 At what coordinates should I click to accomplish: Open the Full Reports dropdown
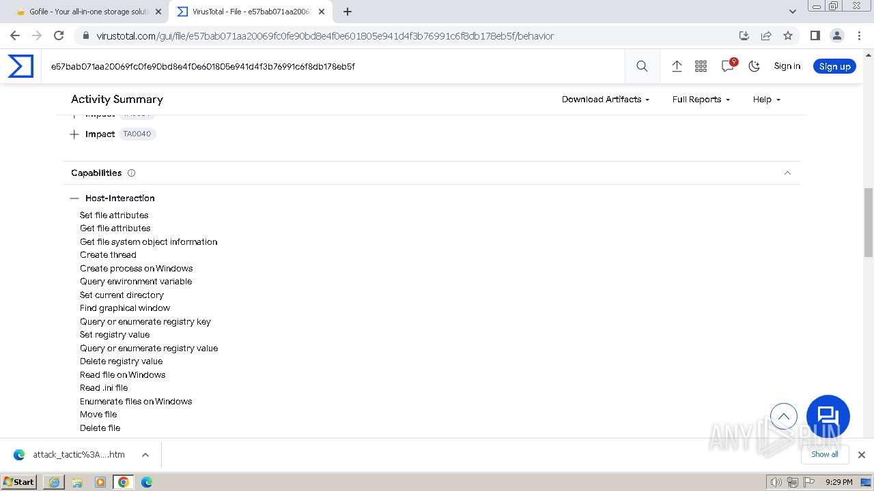(701, 100)
